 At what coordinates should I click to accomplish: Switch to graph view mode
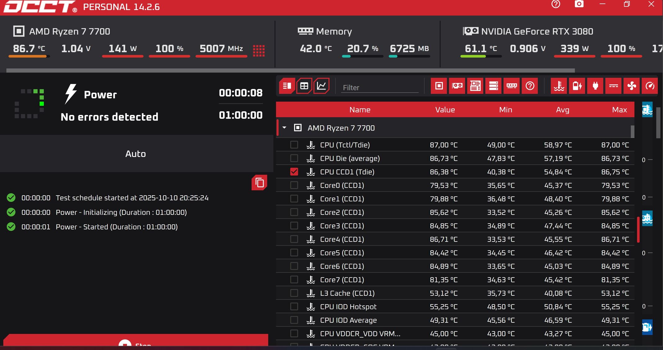pos(321,86)
